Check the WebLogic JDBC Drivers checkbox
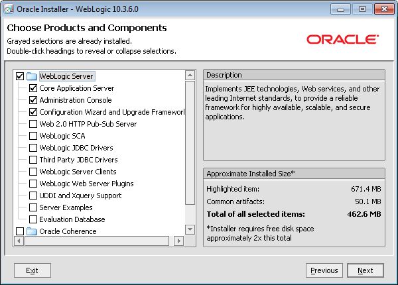Image resolution: width=398 pixels, height=285 pixels. [33, 148]
